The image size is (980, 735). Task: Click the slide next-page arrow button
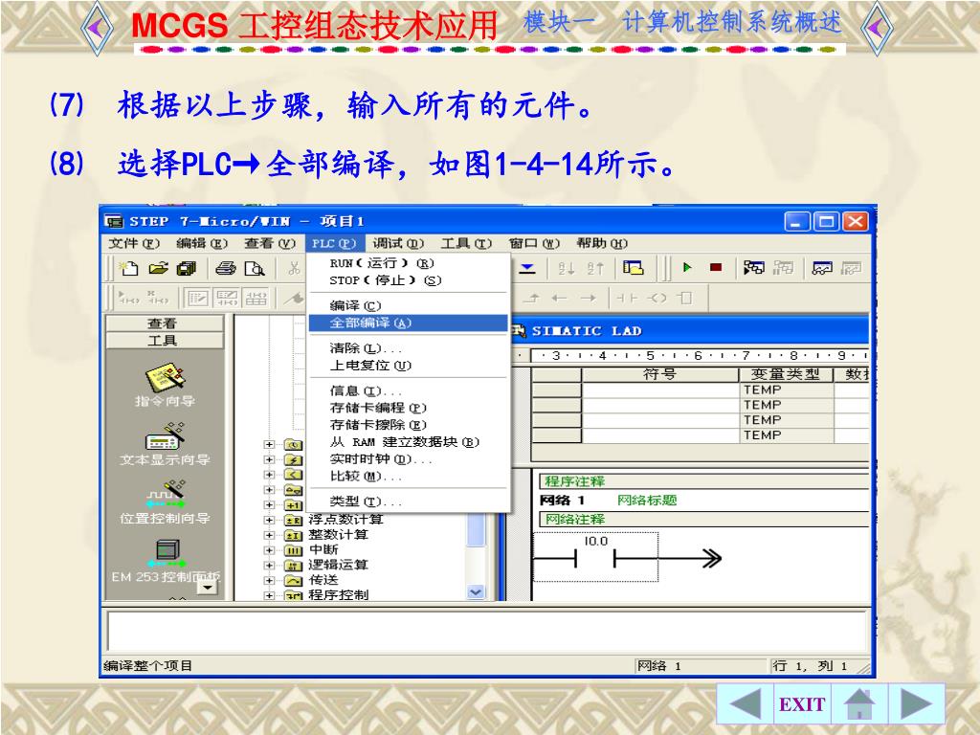[x=916, y=704]
